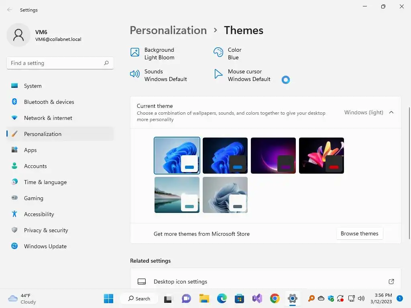The height and width of the screenshot is (308, 411).
Task: Launch Microsoft Edge from the taskbar
Action: pos(222,298)
